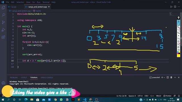Clear drawings with Epic Pen trash icon
Image resolution: width=182 pixels, height=102 pixels.
pos(179,41)
